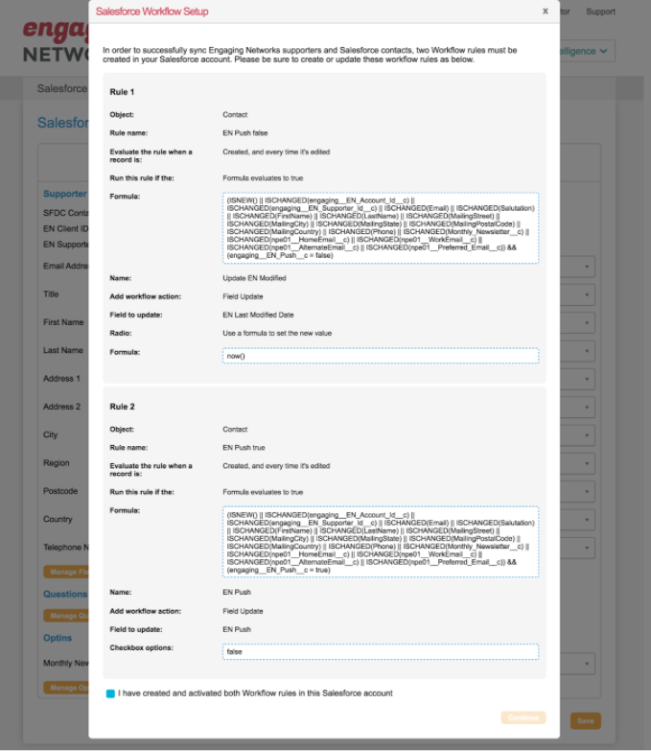The image size is (651, 751).
Task: Open the Title field mapping dropdown arrow
Action: (x=586, y=295)
